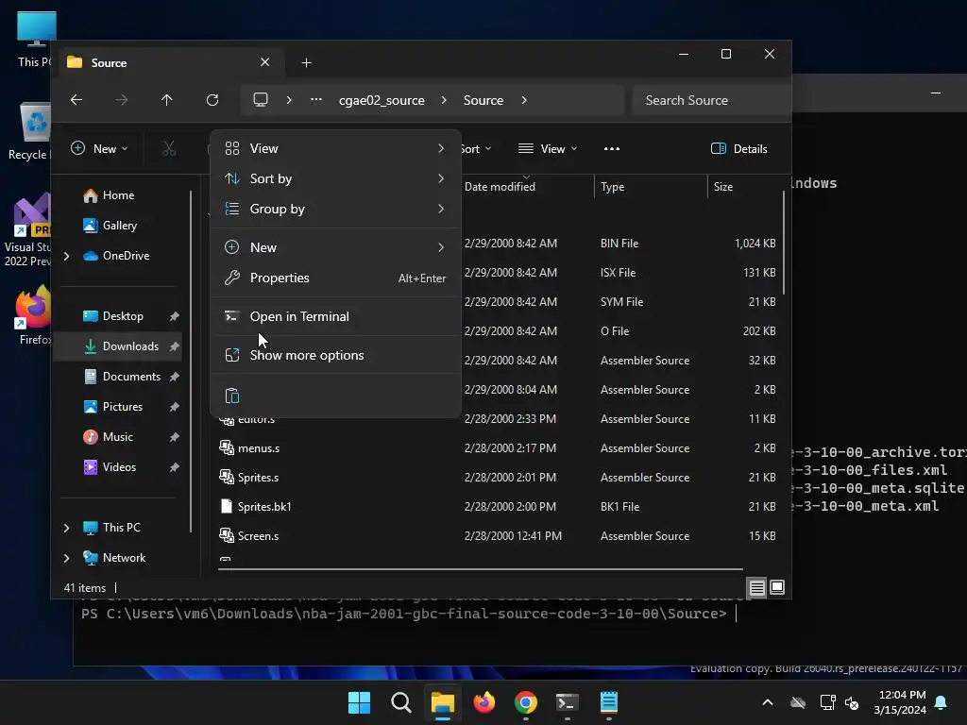Expand chevron after cgae02_source breadcrumb
967x725 pixels.
tap(444, 100)
